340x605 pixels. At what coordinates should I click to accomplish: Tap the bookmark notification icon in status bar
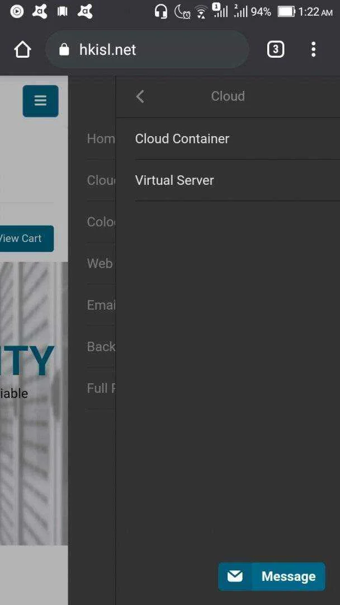(62, 12)
